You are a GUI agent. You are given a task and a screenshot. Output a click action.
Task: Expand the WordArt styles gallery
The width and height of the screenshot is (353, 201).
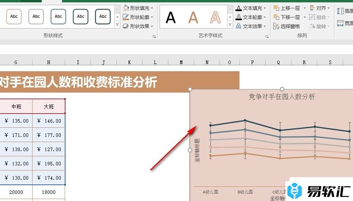tap(230, 25)
